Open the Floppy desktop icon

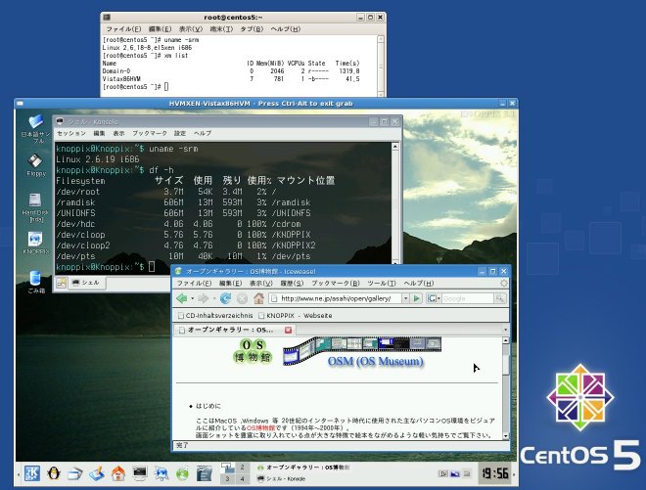(x=36, y=164)
